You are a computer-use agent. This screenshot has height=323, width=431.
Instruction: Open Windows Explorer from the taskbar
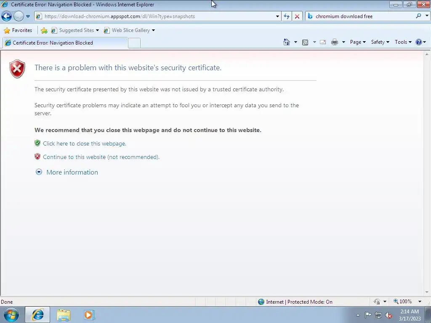coord(64,315)
